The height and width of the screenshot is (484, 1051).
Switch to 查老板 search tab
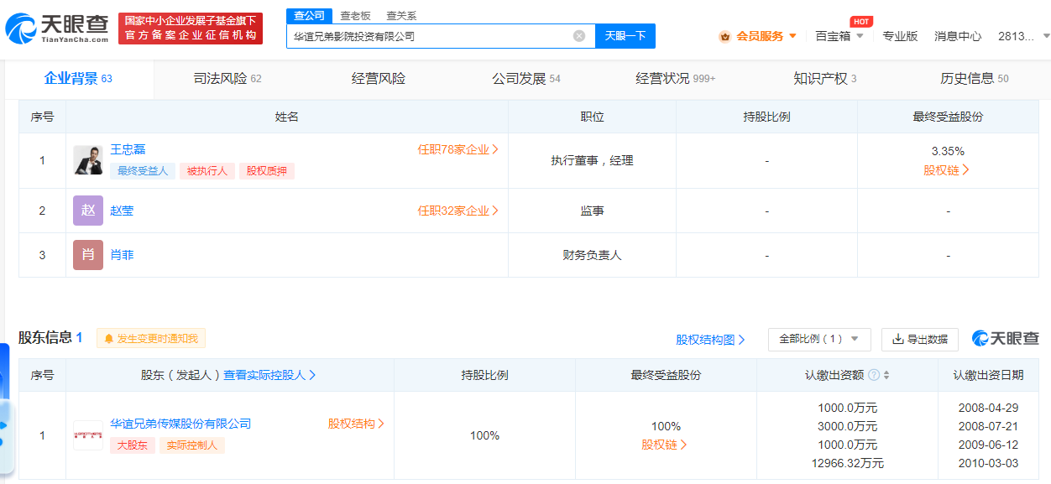(x=355, y=16)
